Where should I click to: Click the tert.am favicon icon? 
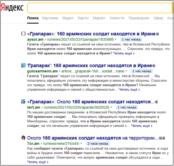[23, 102]
